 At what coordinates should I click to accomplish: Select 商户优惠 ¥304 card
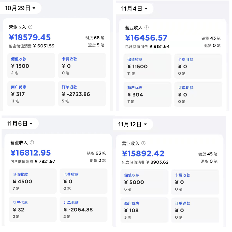(147, 94)
